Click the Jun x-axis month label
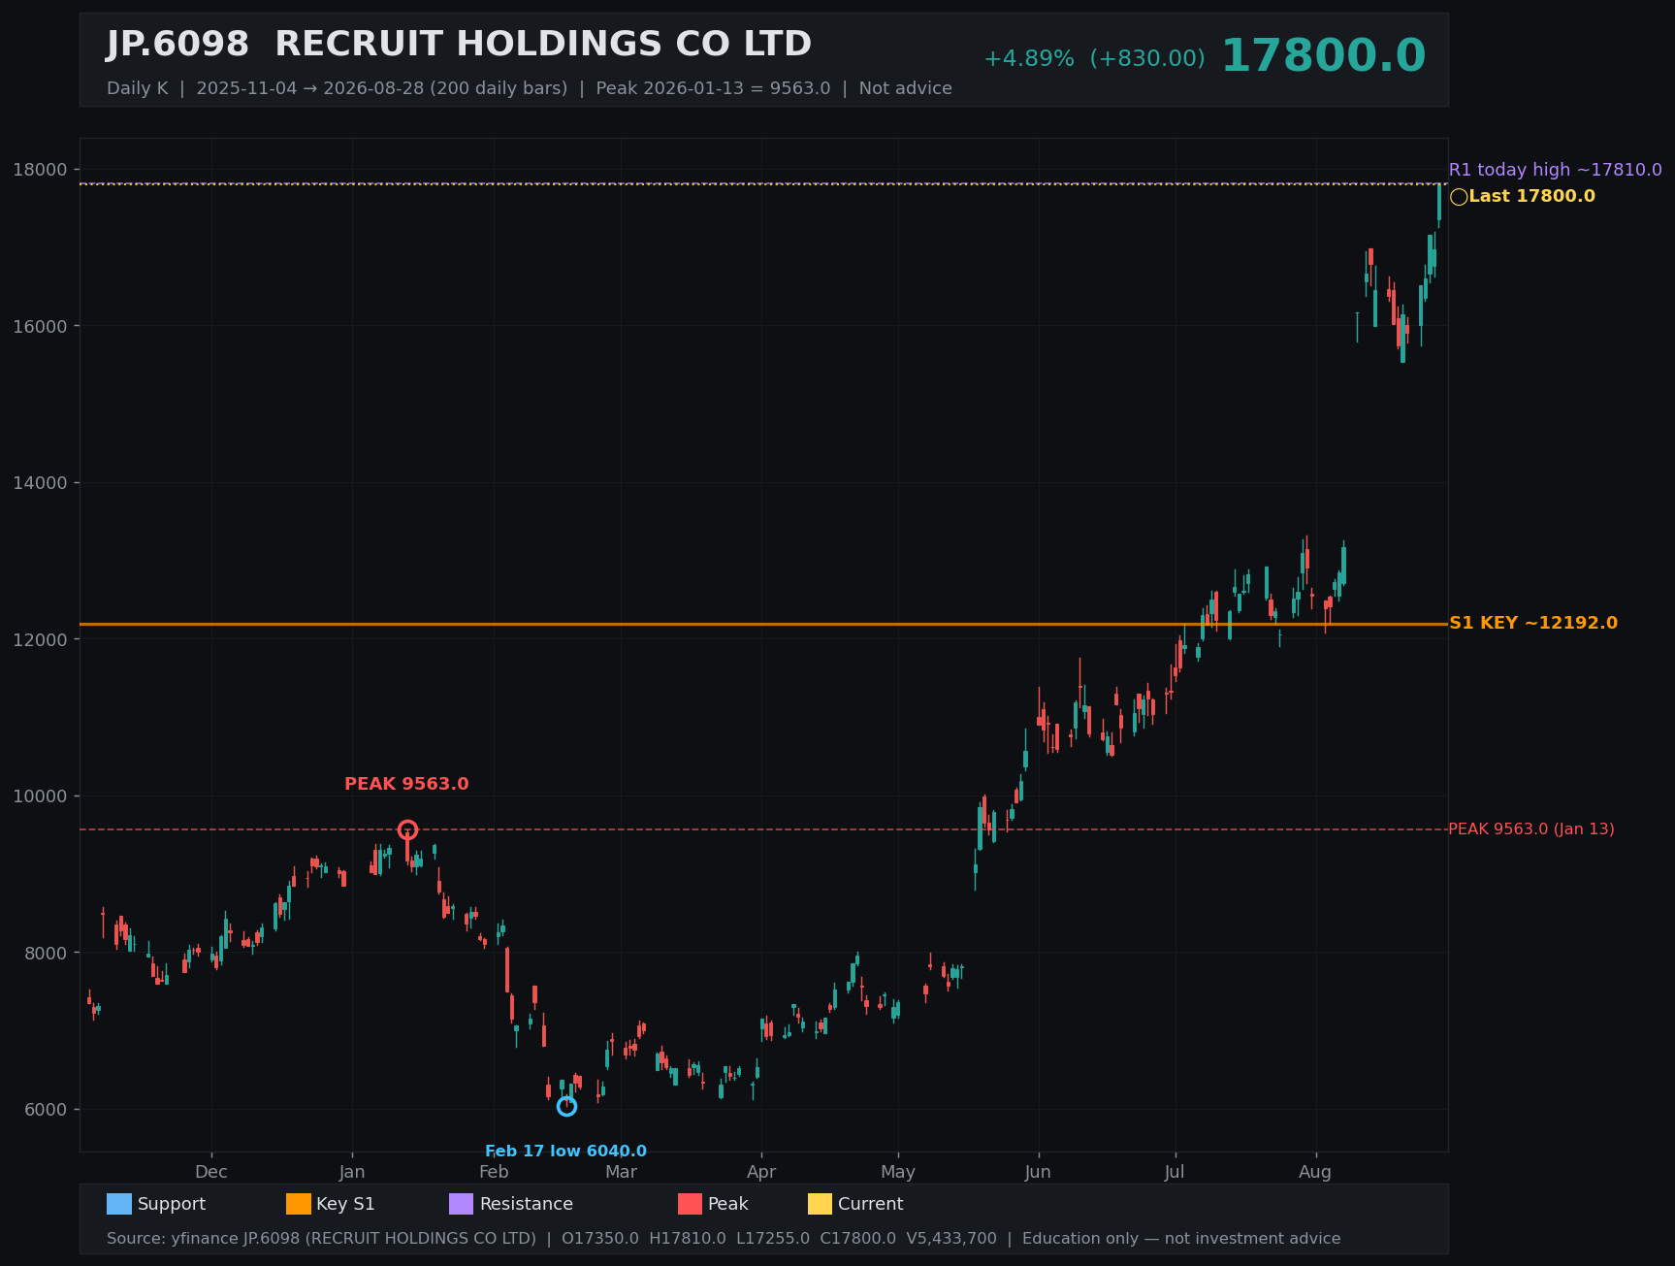 pos(1038,1172)
